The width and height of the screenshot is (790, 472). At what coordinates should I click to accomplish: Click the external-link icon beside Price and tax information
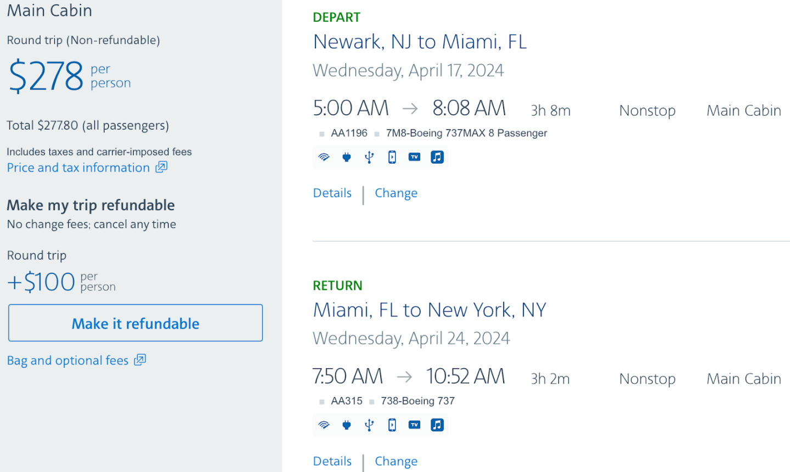tap(161, 167)
